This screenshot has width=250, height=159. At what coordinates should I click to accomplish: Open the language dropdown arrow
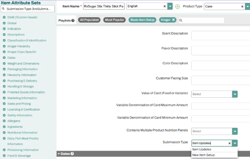pyautogui.click(x=170, y=6)
